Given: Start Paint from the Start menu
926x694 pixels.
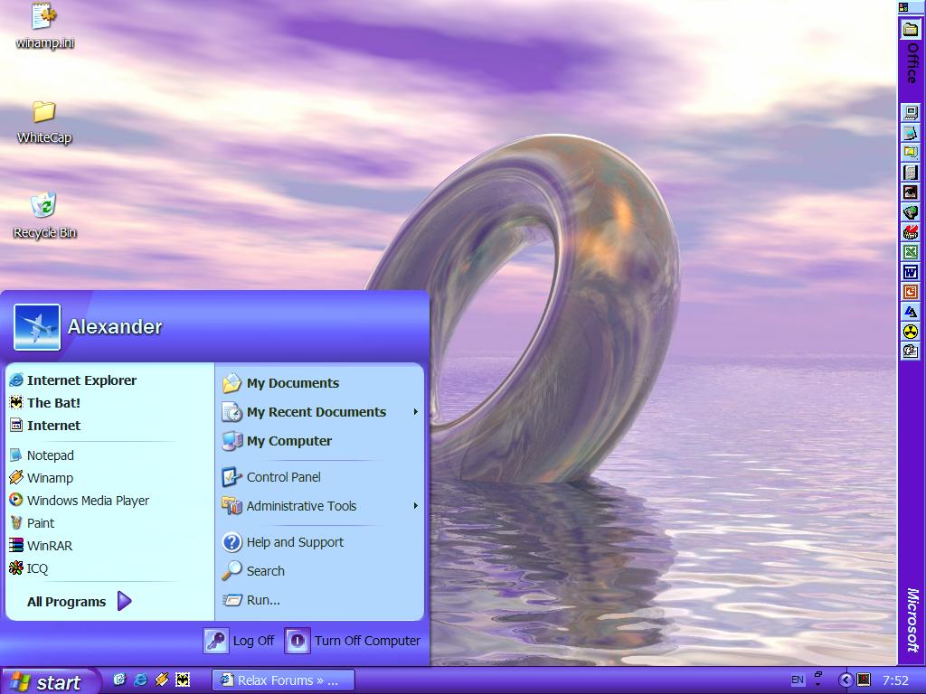Looking at the screenshot, I should pos(32,523).
